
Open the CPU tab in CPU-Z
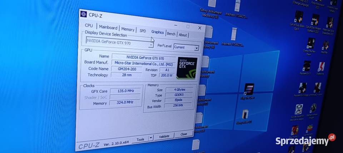[x=89, y=26]
